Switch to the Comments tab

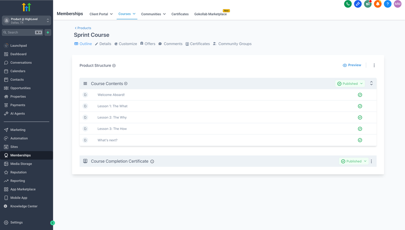click(x=170, y=44)
